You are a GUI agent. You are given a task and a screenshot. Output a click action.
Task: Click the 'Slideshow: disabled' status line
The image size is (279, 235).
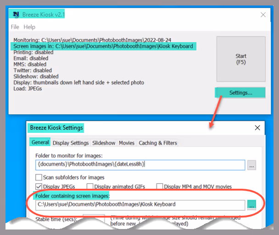[36, 77]
